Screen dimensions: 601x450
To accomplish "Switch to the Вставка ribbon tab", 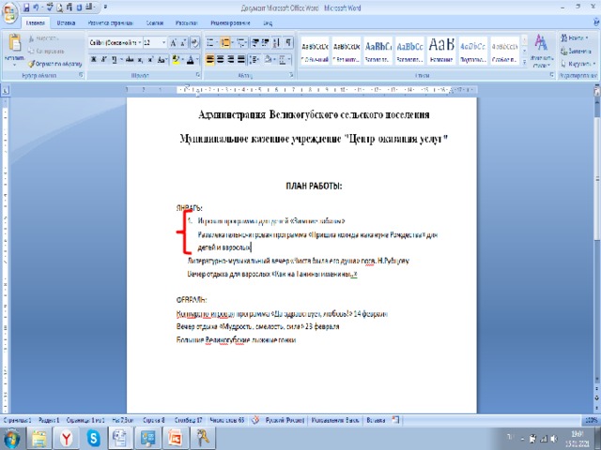I will point(66,20).
